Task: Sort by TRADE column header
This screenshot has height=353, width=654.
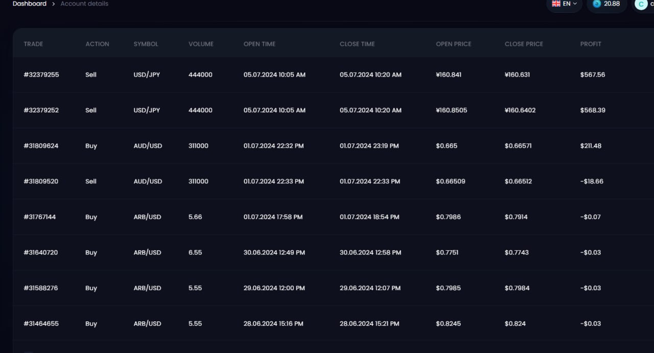Action: [33, 44]
